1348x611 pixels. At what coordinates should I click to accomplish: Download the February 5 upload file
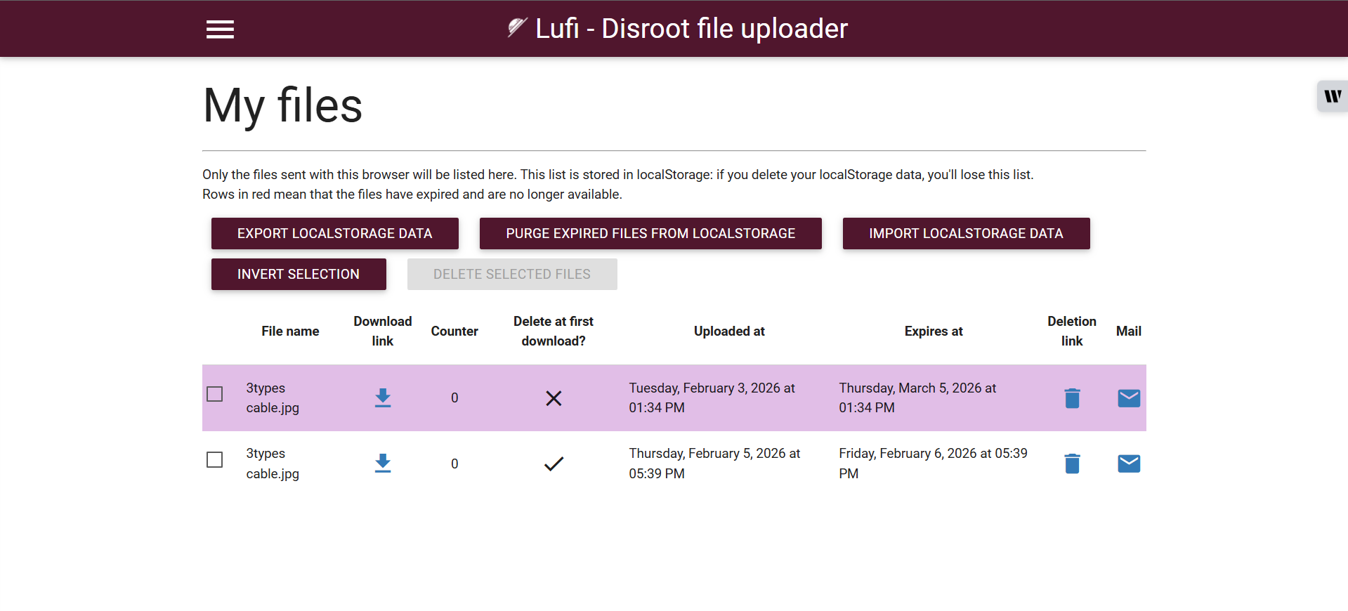pos(383,464)
